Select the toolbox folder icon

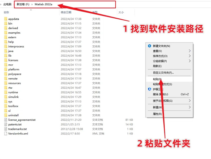(x=6, y=106)
